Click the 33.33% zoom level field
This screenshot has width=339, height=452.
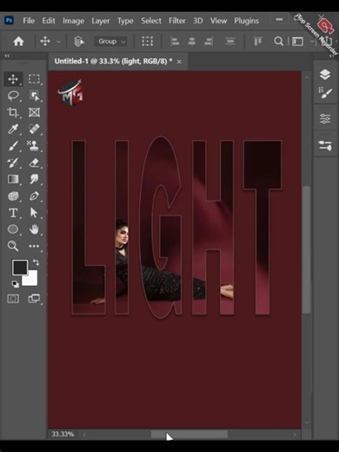63,434
